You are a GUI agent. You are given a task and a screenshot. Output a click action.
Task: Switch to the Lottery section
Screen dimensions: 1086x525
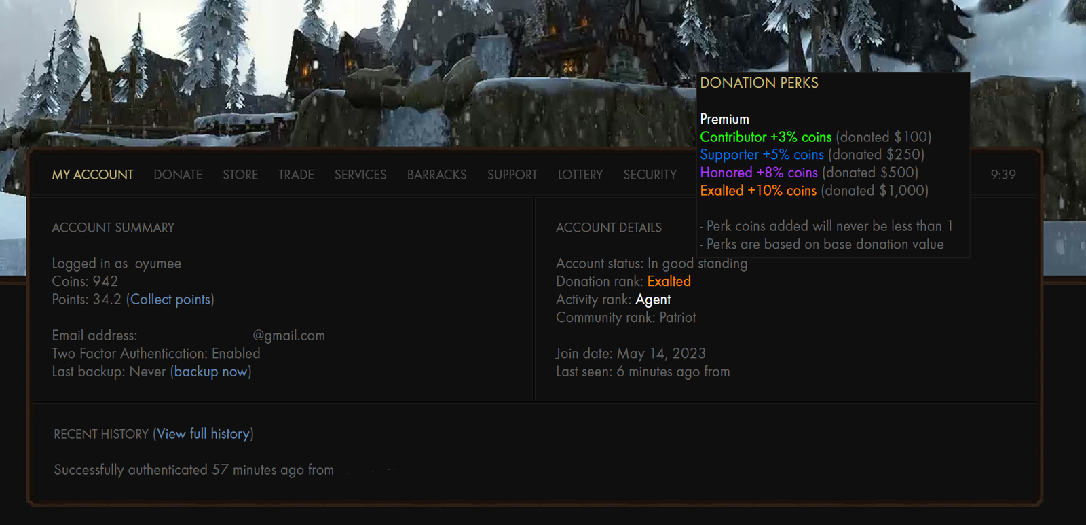tap(580, 175)
